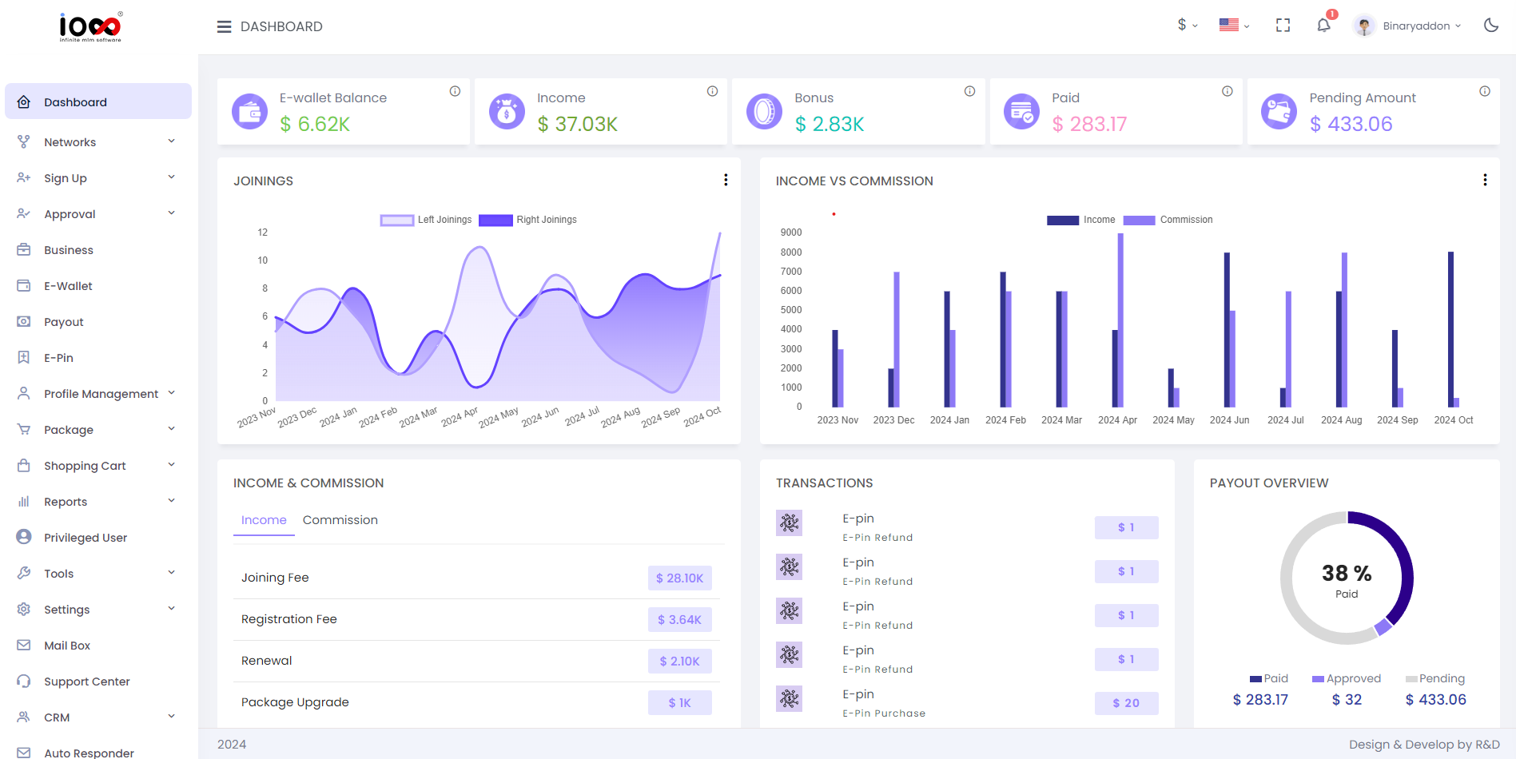Expand the Shopping Cart sidebar menu
Screen dimensions: 1516x759
(x=98, y=465)
